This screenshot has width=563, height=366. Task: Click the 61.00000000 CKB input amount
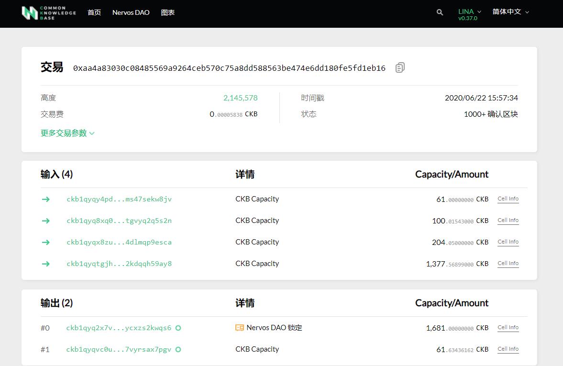coord(463,200)
